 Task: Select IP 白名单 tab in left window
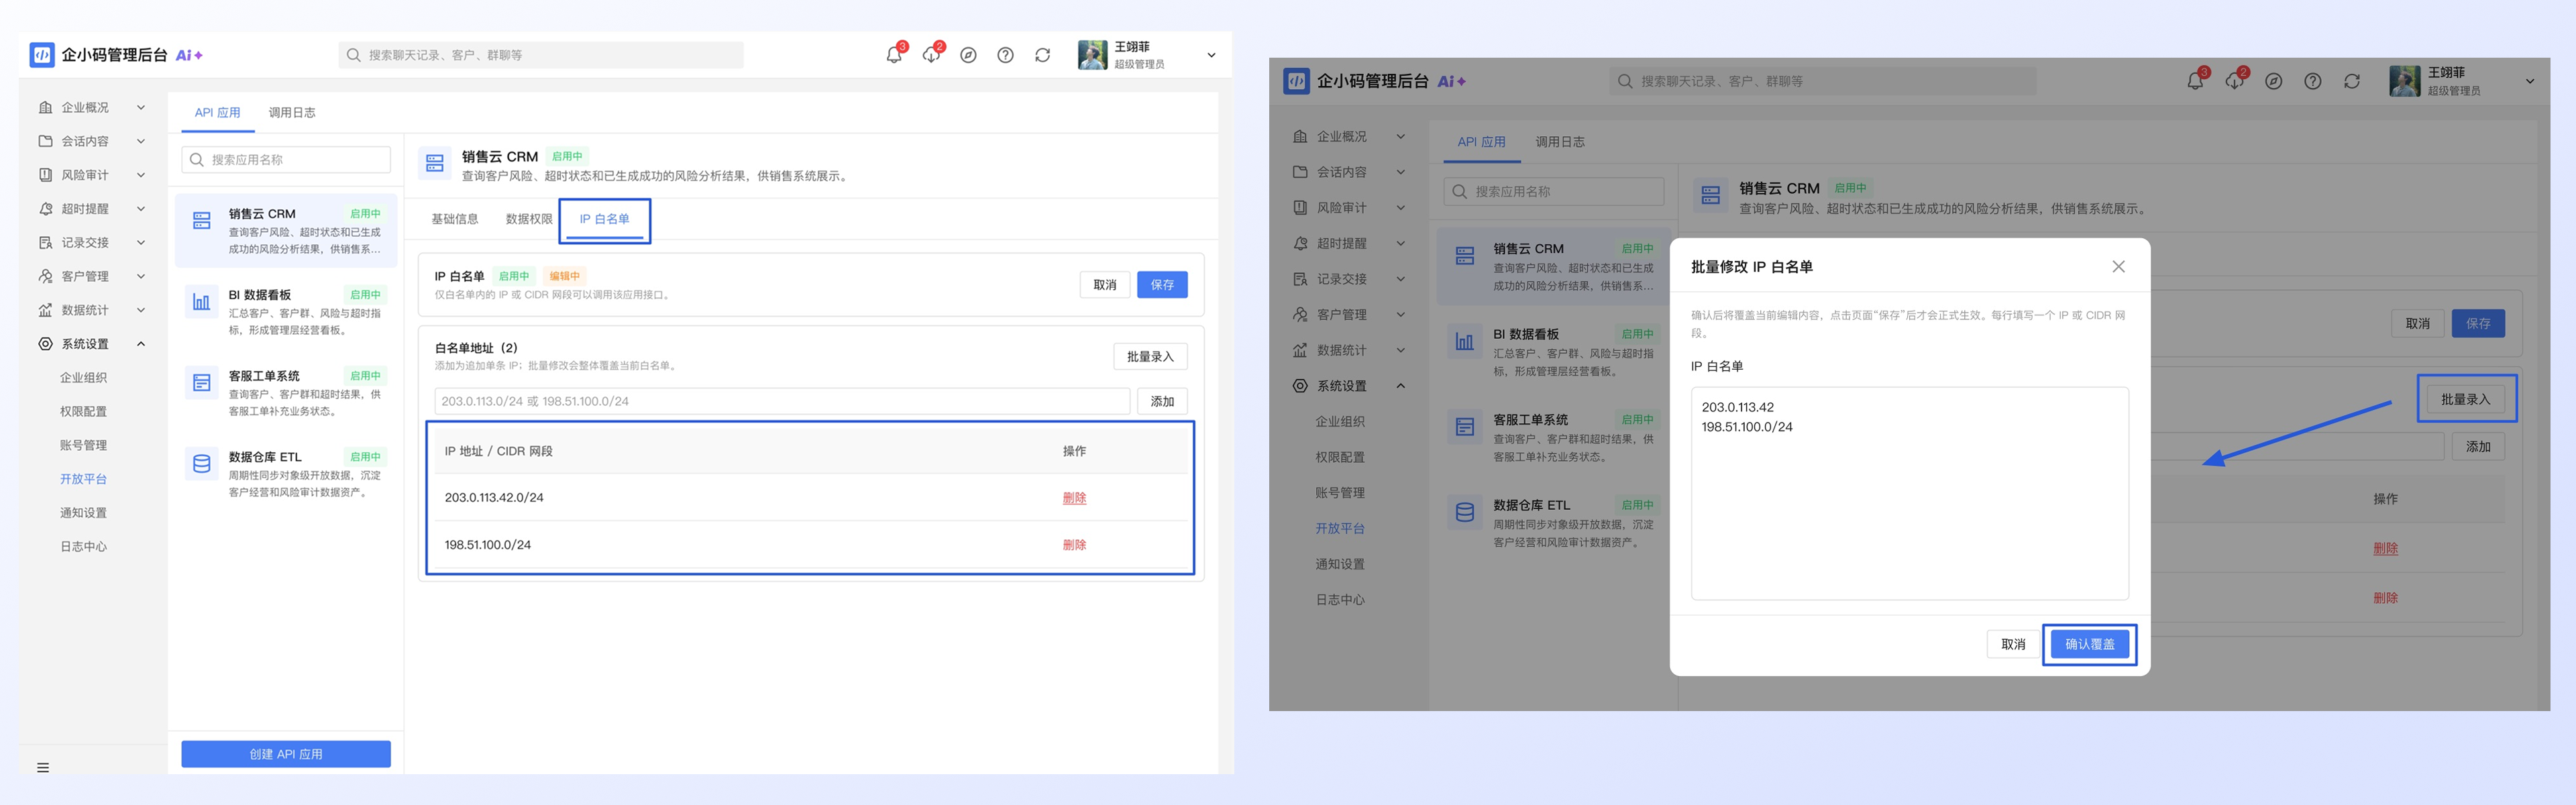click(604, 219)
